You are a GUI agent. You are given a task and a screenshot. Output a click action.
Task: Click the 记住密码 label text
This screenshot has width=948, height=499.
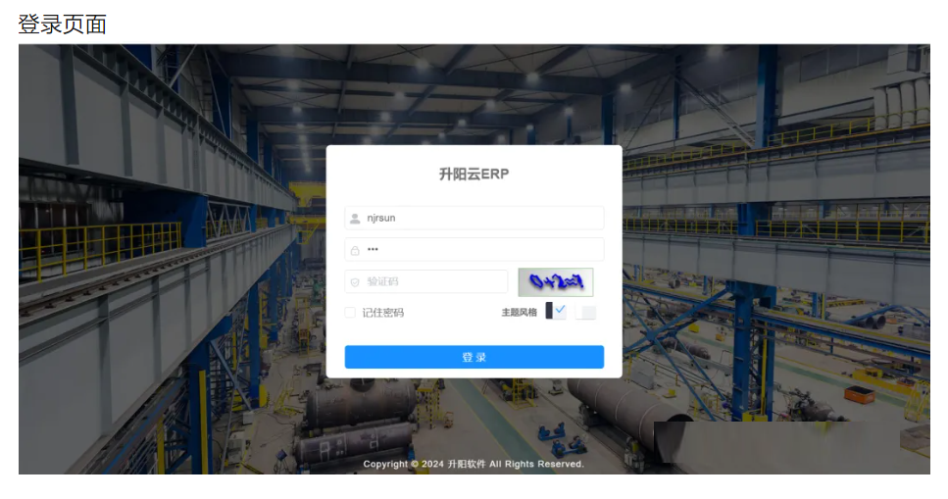click(x=382, y=313)
